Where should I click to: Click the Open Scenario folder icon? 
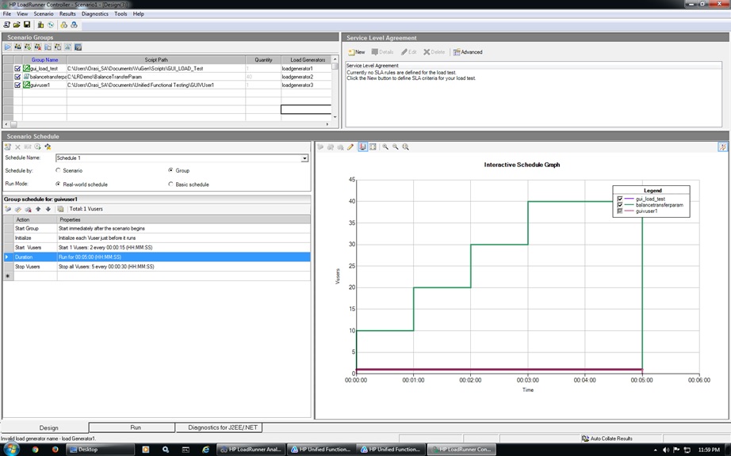coord(17,25)
